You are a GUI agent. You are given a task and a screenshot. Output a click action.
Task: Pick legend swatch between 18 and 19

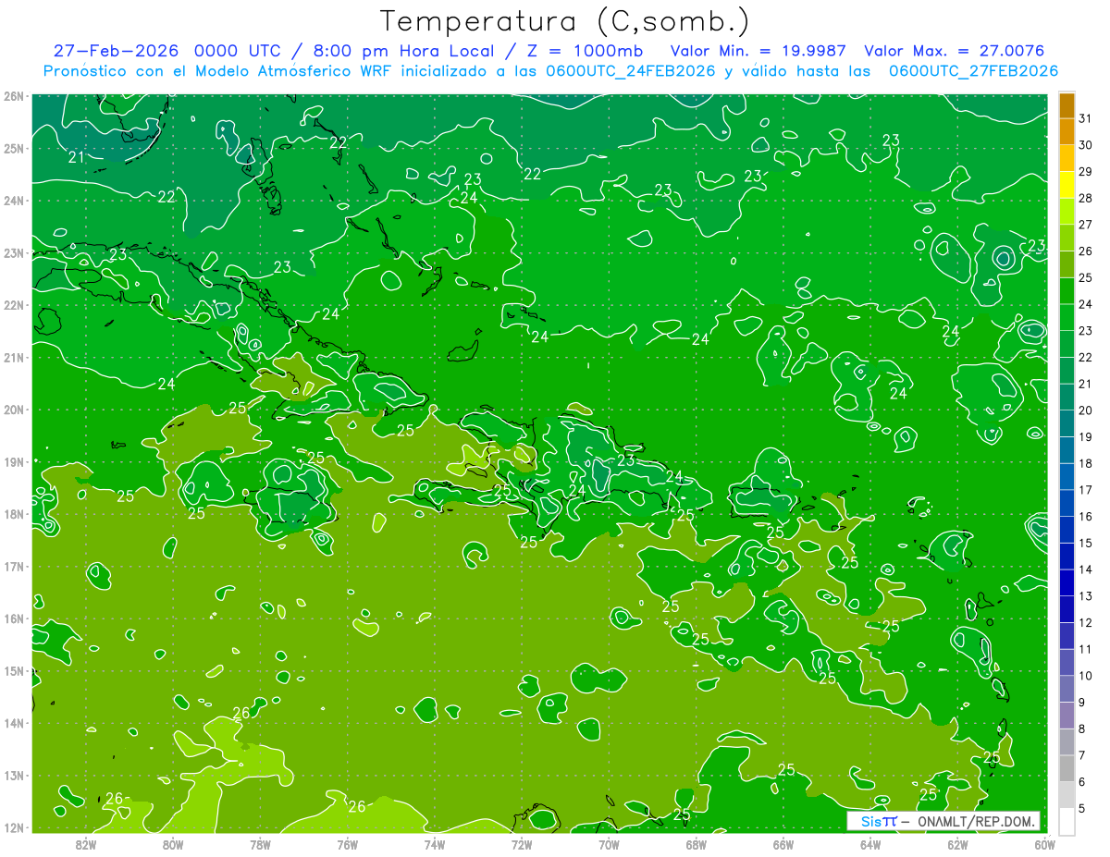click(x=1067, y=450)
